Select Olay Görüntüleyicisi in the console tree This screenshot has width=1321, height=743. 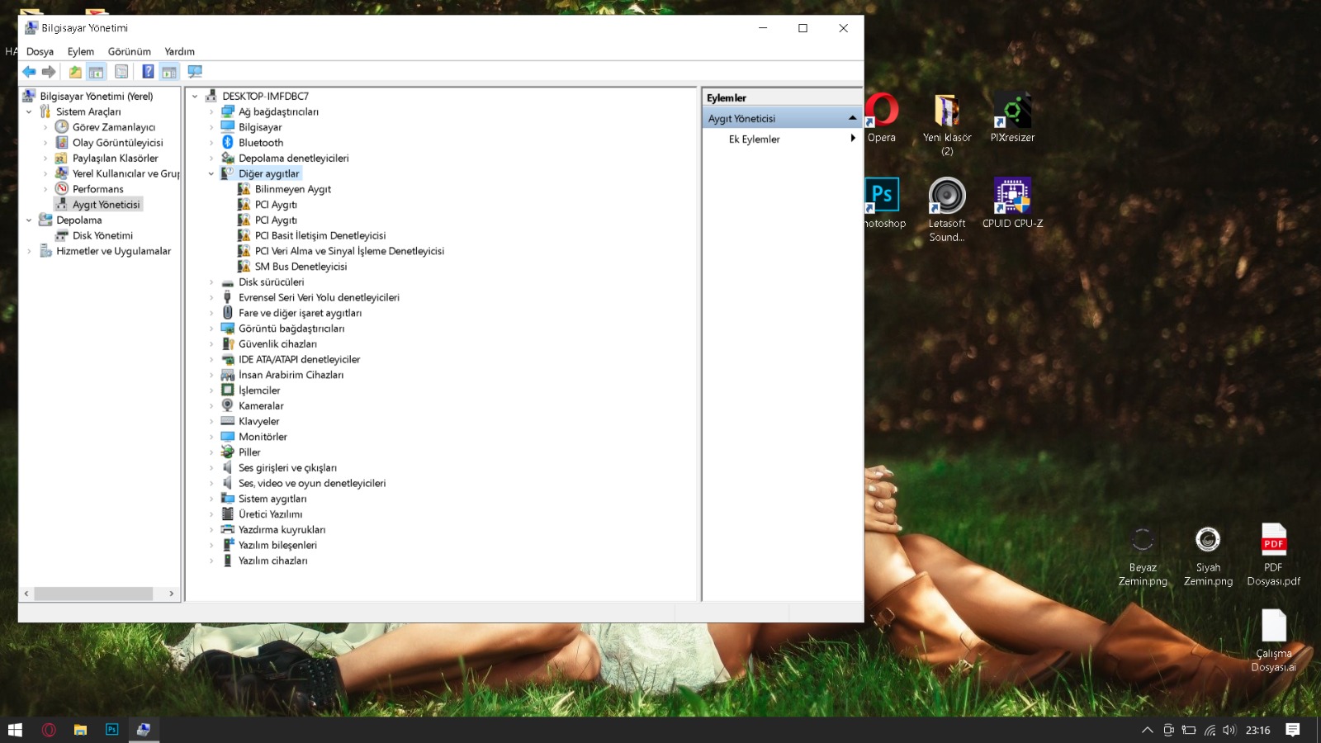(118, 143)
